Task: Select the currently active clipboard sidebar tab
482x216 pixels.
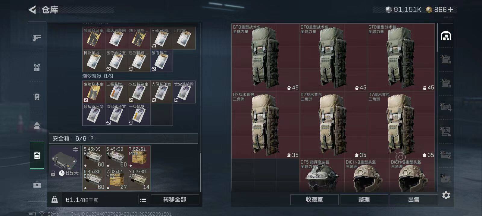Action: coord(37,155)
